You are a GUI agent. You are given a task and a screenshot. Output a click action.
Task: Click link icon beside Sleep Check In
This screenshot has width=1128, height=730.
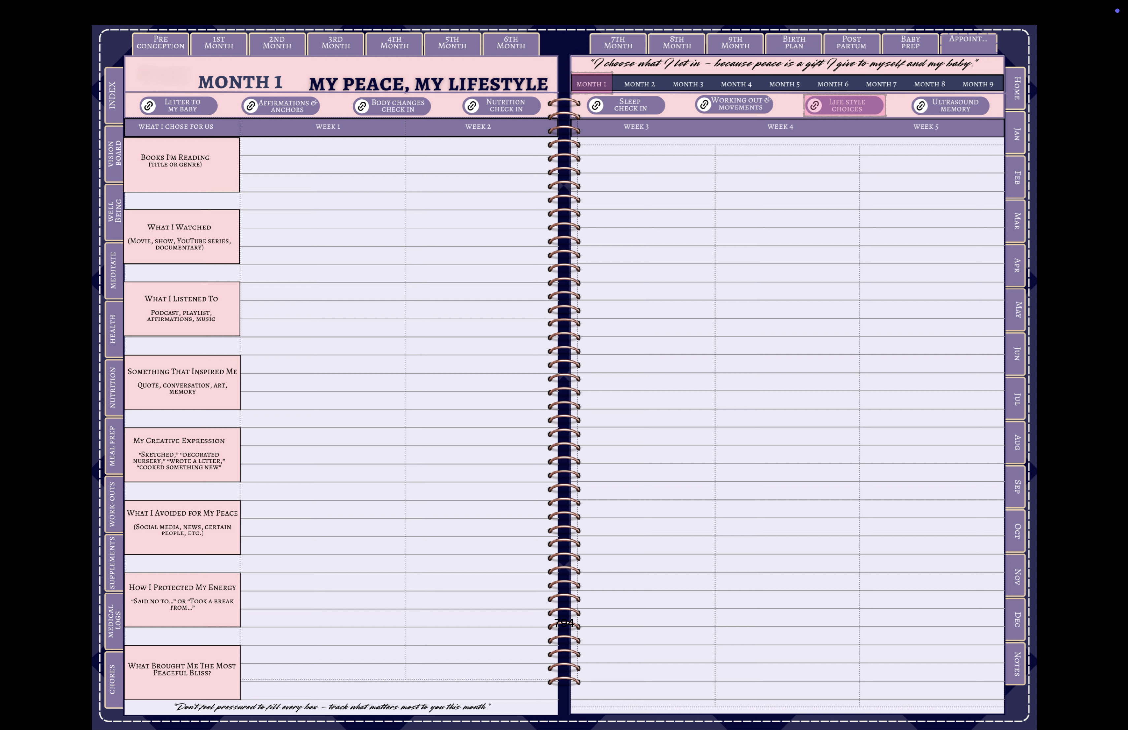tap(596, 105)
